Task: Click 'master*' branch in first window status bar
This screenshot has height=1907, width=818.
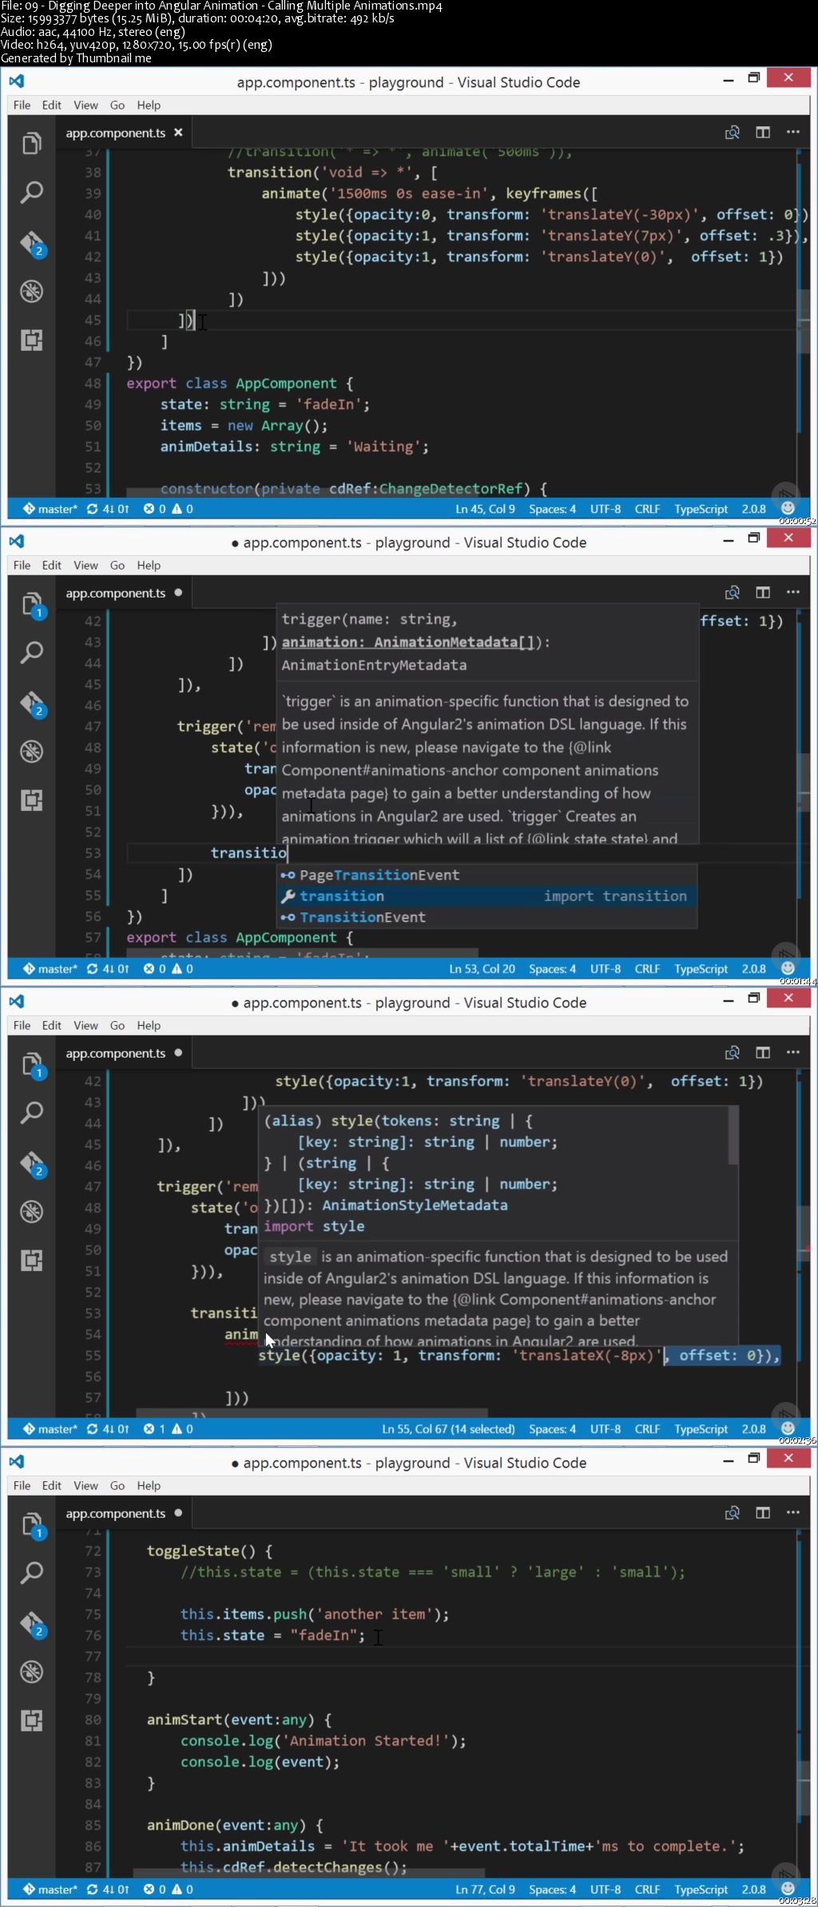Action: pos(50,509)
